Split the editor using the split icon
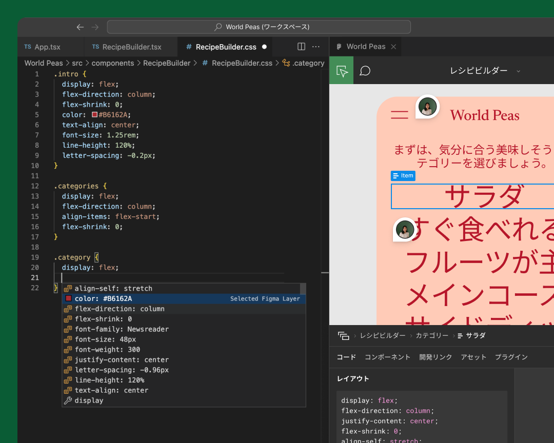Viewport: 554px width, 443px height. coord(301,46)
